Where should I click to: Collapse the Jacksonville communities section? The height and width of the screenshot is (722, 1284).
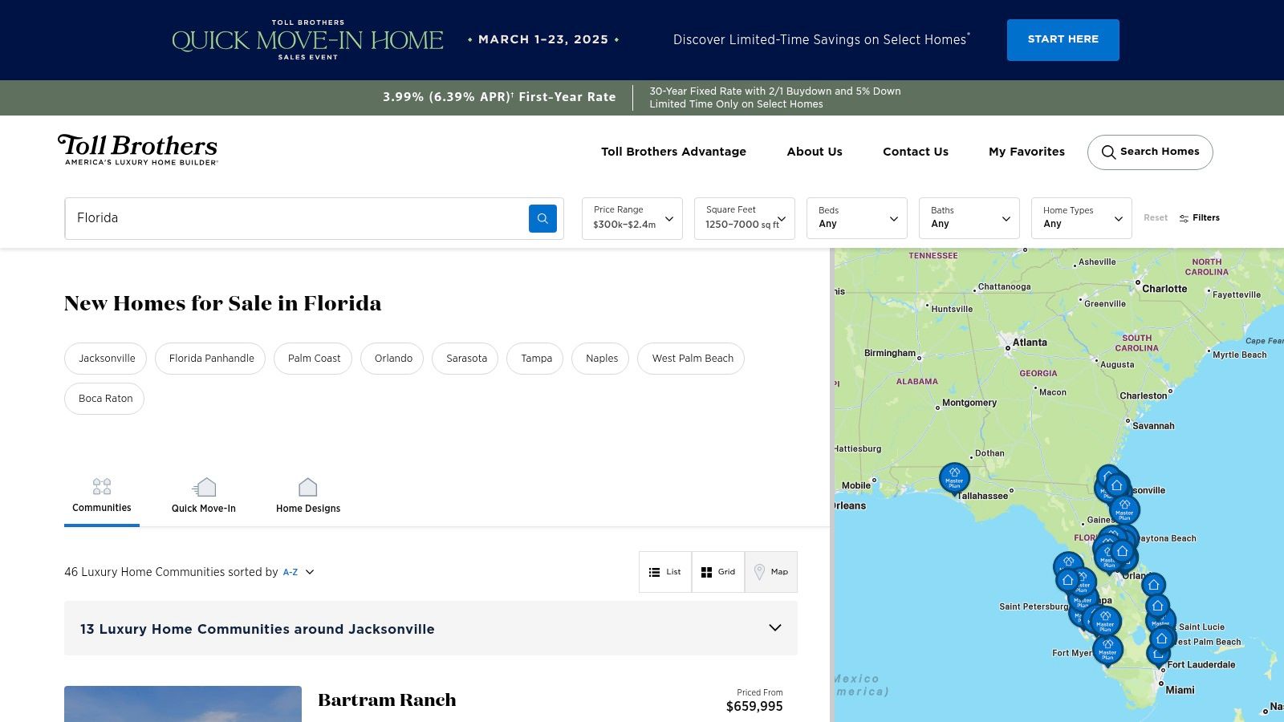[431, 628]
